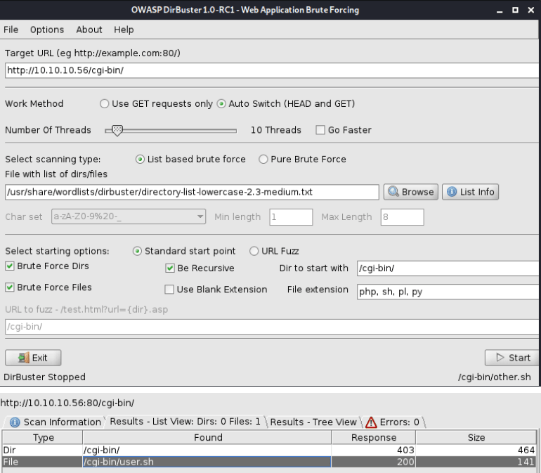Sort results by Size column header
Image resolution: width=541 pixels, height=473 pixels.
point(476,437)
